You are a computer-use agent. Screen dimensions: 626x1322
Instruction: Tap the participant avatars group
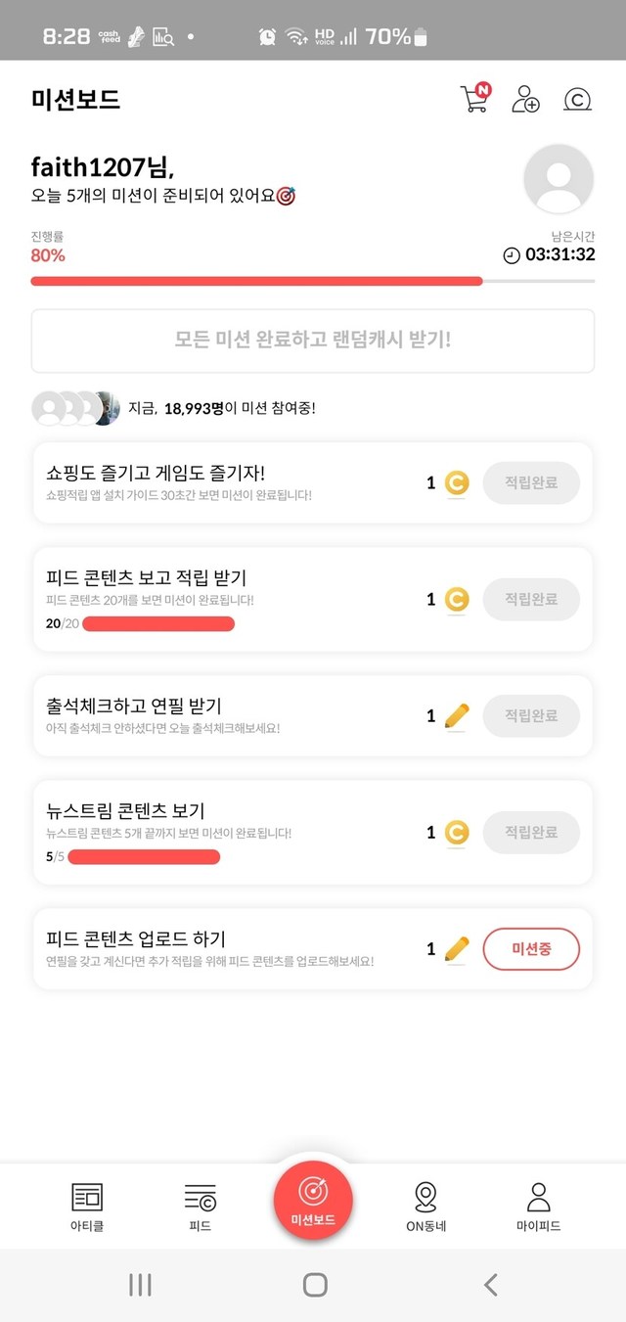click(75, 408)
